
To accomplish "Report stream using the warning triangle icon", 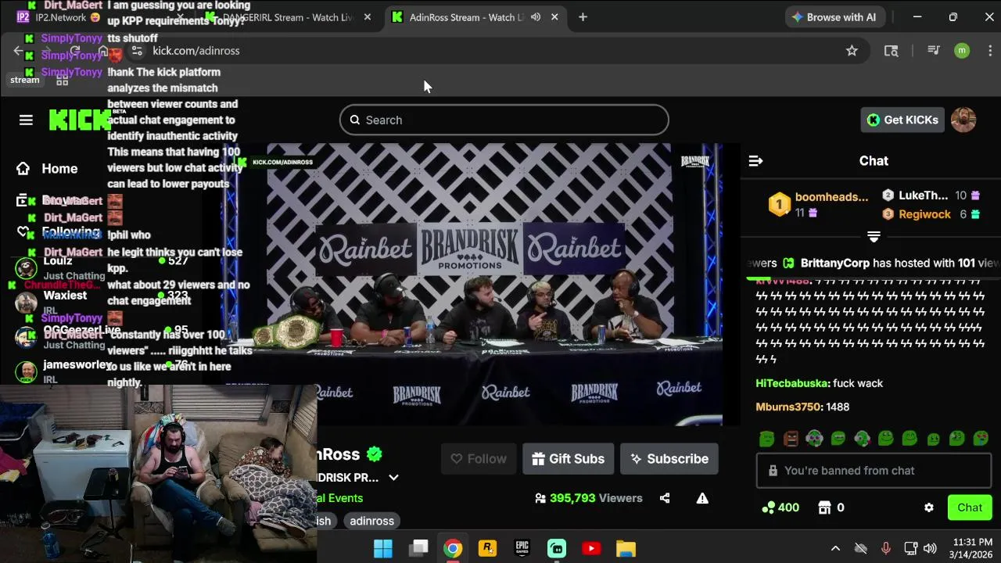I will pyautogui.click(x=702, y=498).
